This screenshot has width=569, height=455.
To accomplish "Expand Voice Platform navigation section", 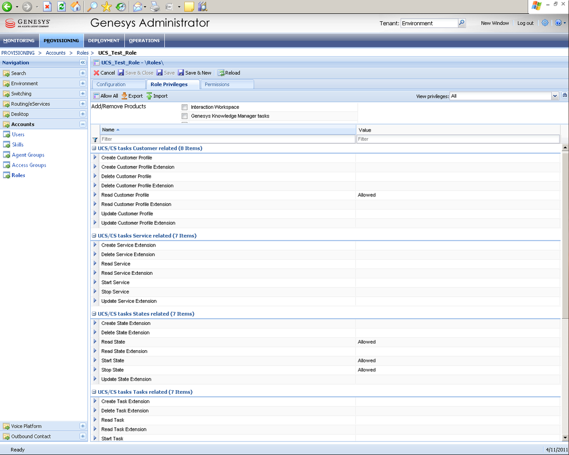I will 83,426.
